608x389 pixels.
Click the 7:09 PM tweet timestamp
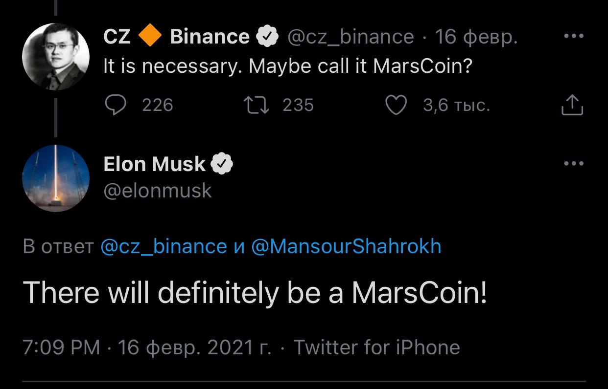(61, 347)
